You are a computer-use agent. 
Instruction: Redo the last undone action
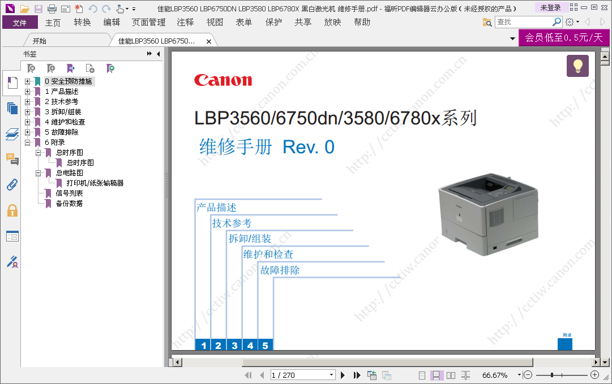(106, 8)
